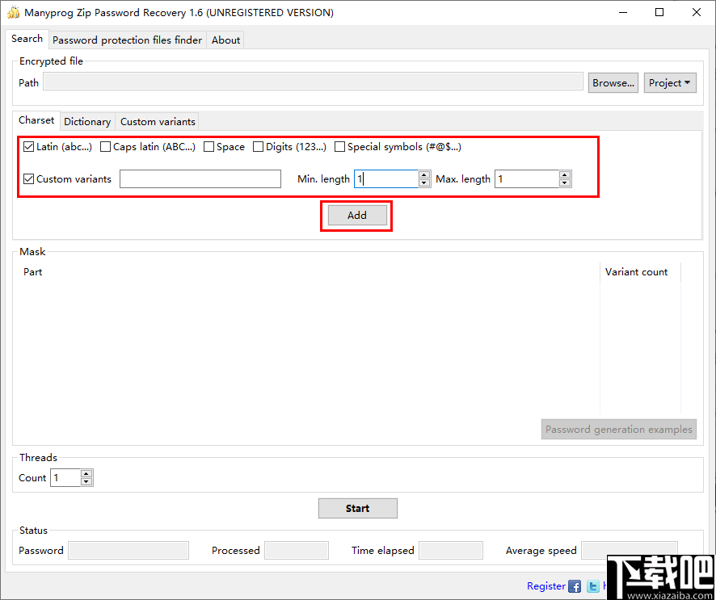Switch to the Custom variants tab
Image resolution: width=716 pixels, height=600 pixels.
coord(157,121)
